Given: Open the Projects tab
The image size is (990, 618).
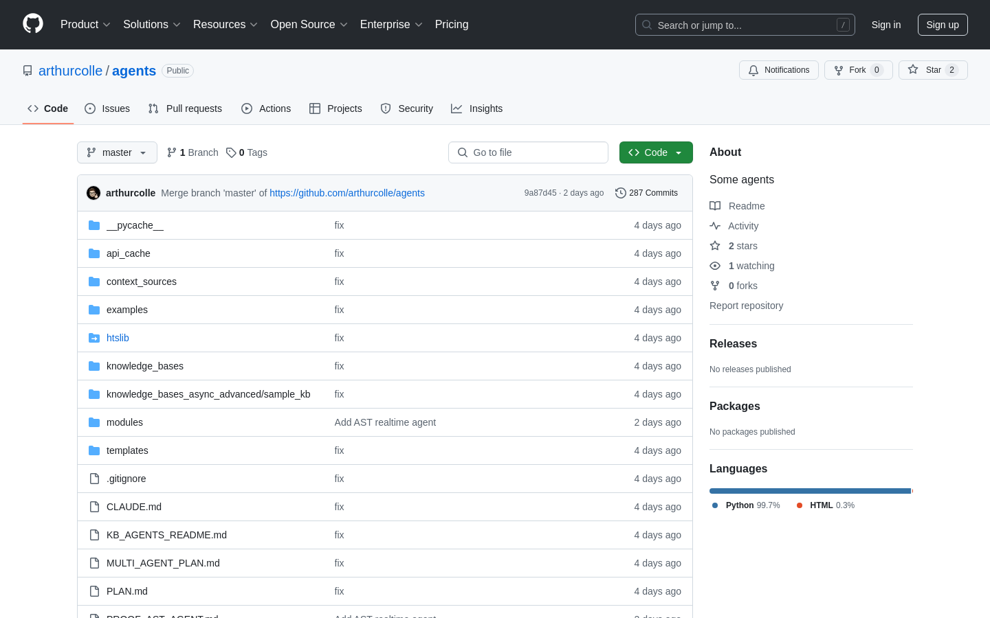Looking at the screenshot, I should 335,108.
